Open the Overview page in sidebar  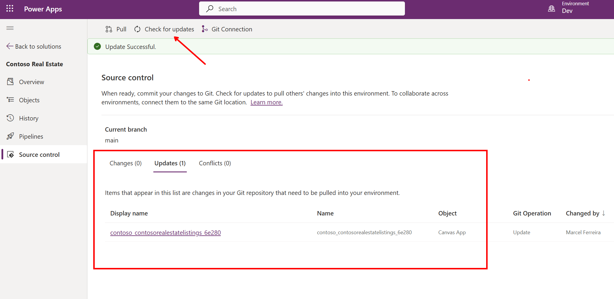tap(31, 82)
